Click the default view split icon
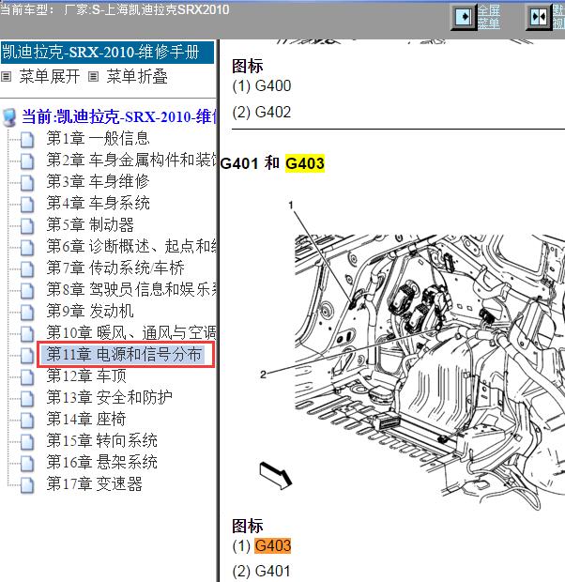The height and width of the screenshot is (582, 565). click(x=539, y=17)
